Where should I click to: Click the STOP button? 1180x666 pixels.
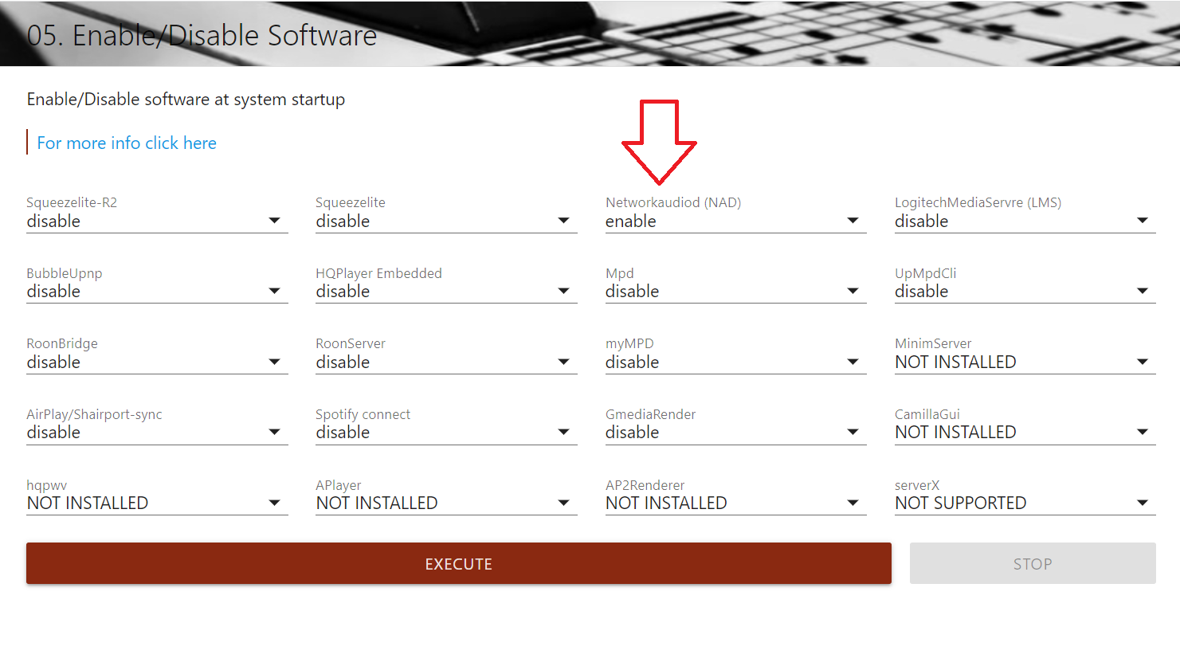tap(1033, 564)
